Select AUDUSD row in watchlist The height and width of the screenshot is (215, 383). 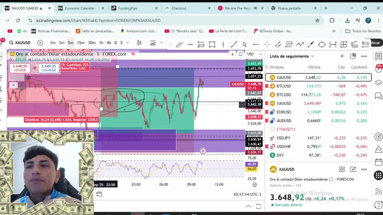318,121
